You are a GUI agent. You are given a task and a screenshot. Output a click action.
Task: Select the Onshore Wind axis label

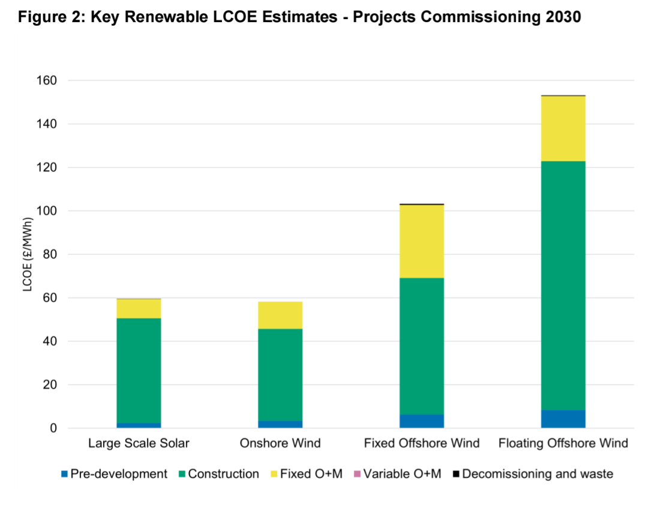click(280, 444)
